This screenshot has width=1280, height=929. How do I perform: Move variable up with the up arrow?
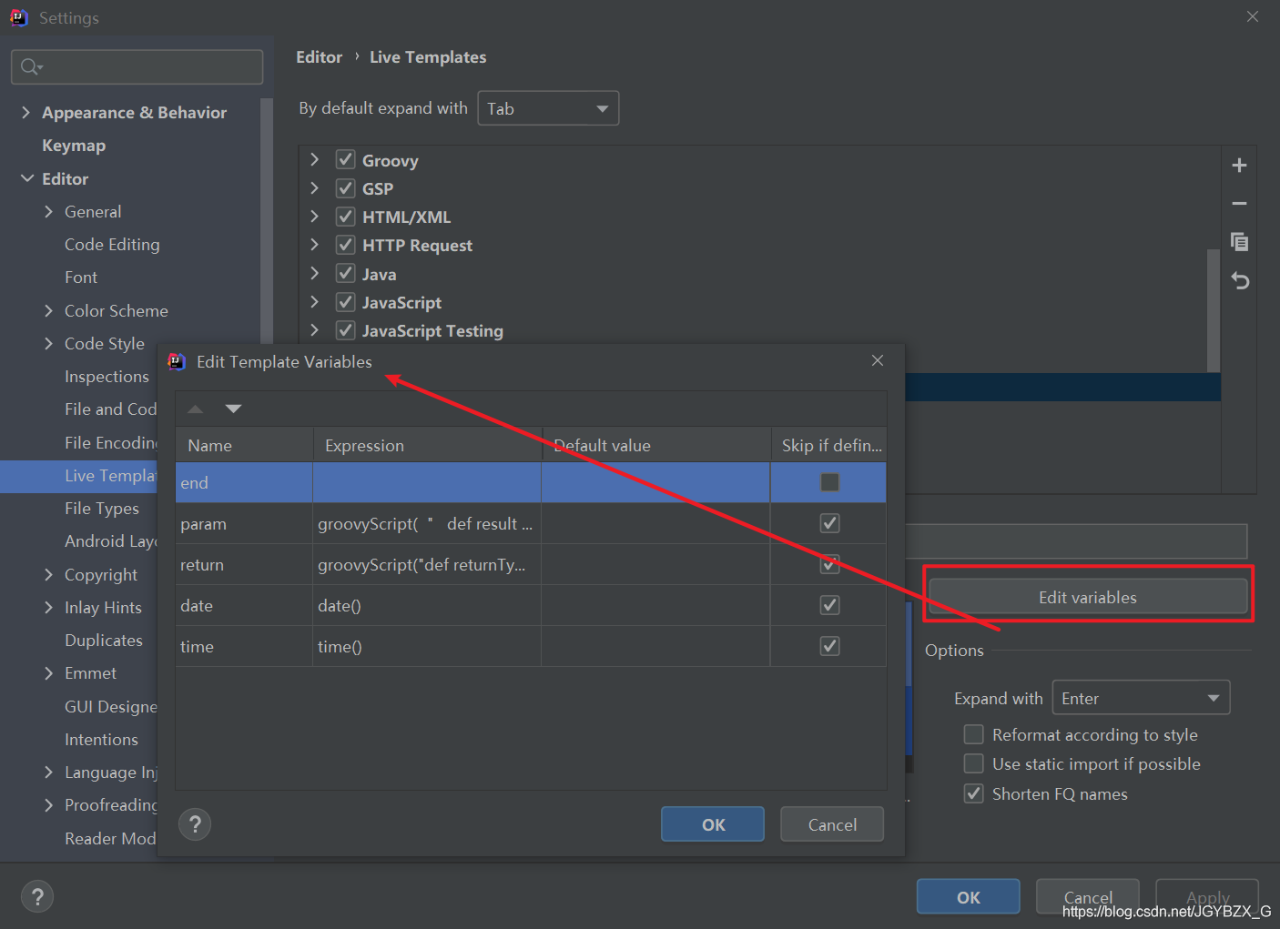(x=195, y=409)
